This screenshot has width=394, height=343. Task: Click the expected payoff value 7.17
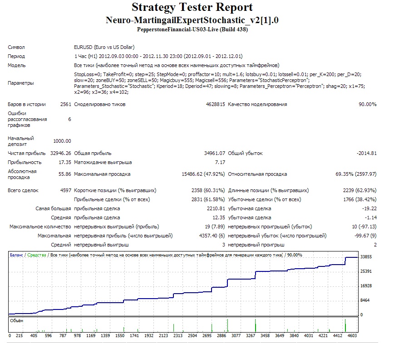[x=220, y=162]
